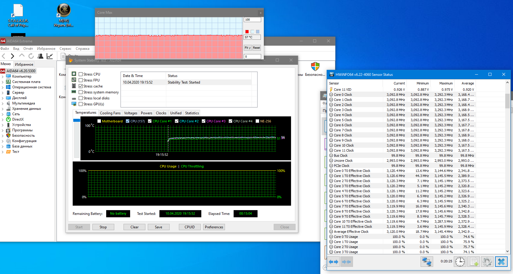The height and width of the screenshot is (274, 513).
Task: Uncheck the Stress cache checkbox
Action: click(81, 86)
